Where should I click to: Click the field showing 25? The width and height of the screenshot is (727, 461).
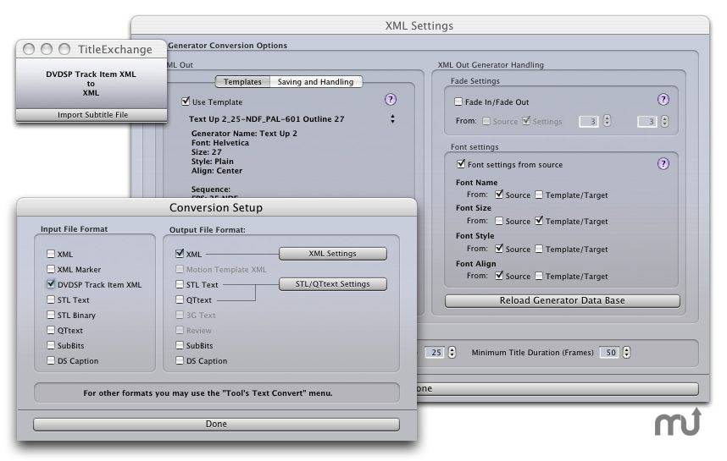[435, 353]
